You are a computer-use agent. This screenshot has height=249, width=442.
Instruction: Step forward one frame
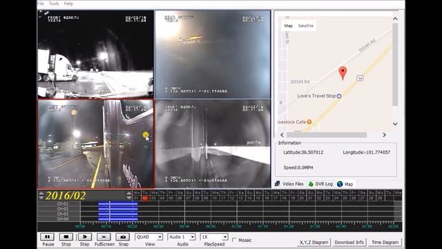(x=84, y=237)
